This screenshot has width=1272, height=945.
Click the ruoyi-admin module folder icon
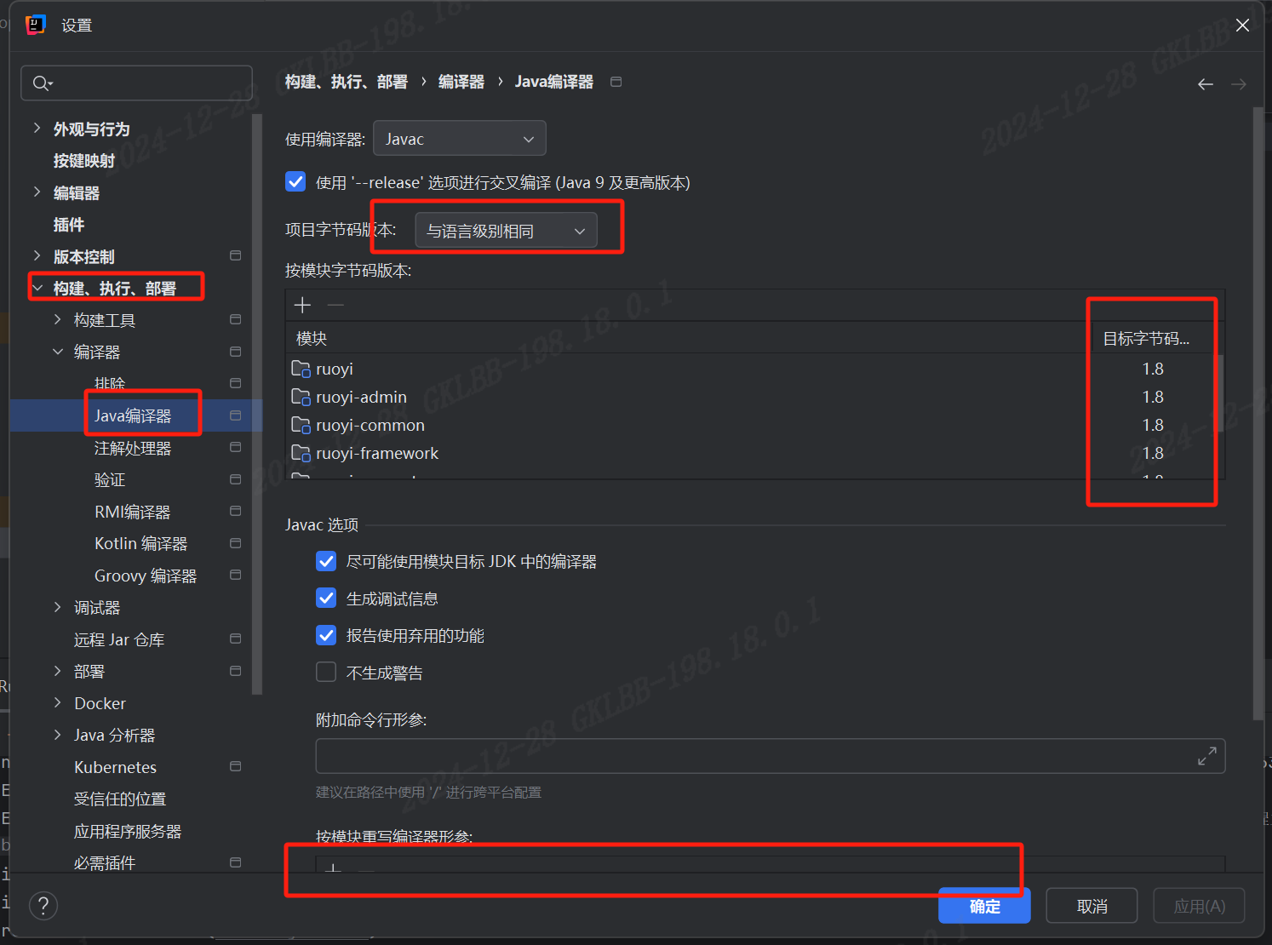[301, 397]
